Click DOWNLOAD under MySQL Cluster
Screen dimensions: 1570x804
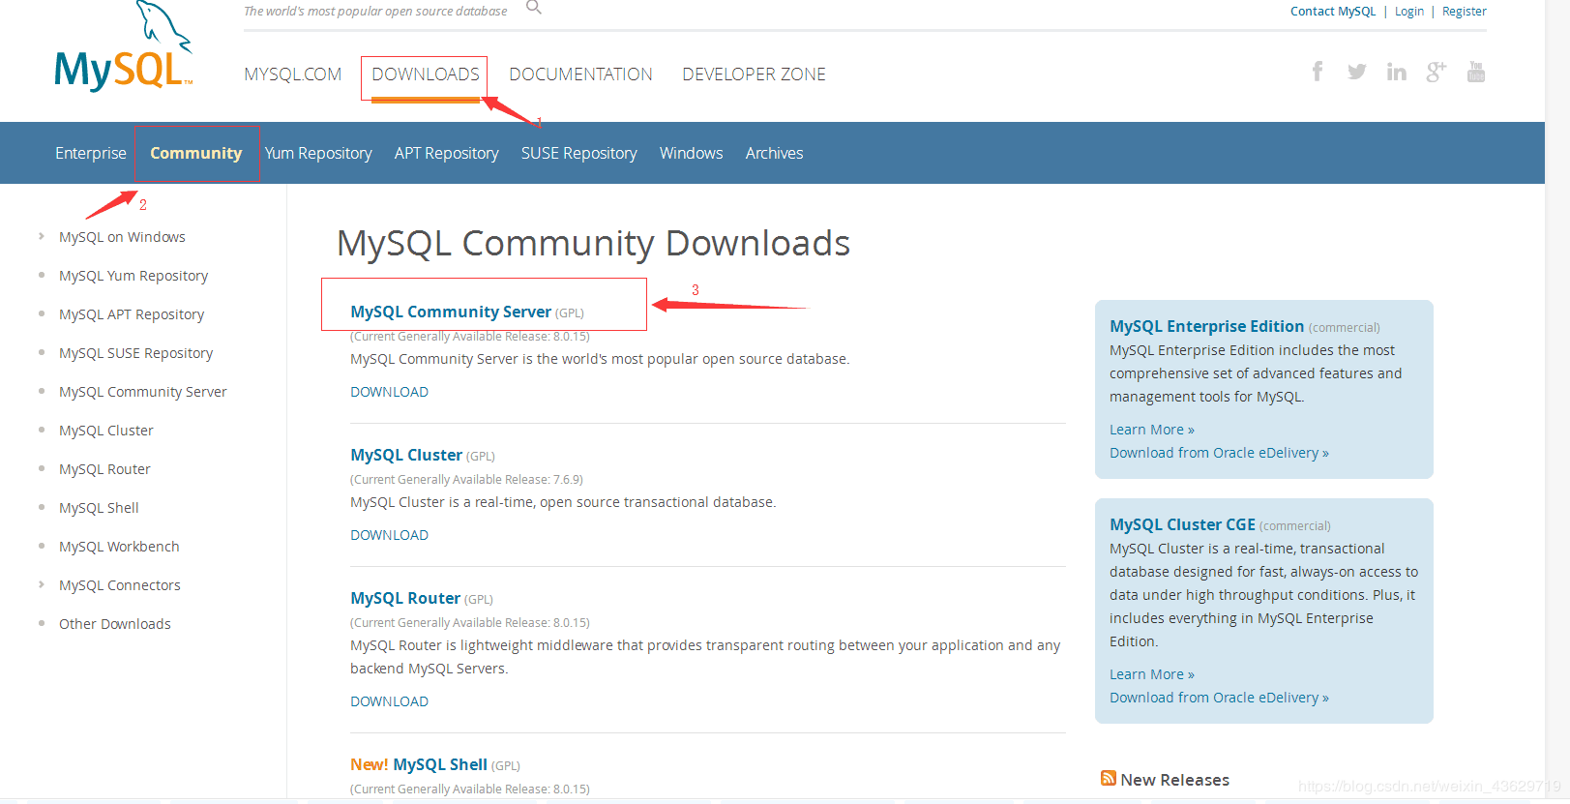[x=389, y=535]
